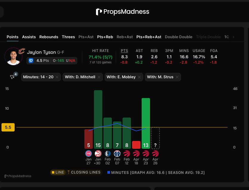Click the Wizards logo under Feb 07
Viewport: 249px width, 190px height.
pos(117,154)
